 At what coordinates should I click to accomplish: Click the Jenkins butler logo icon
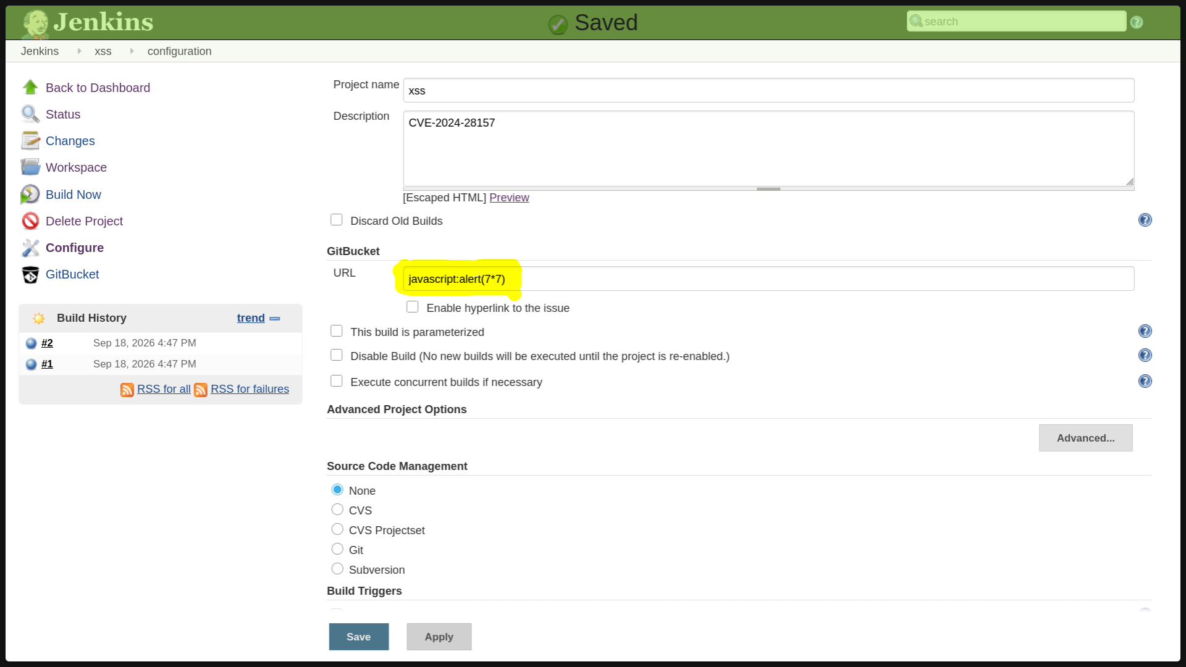(35, 23)
